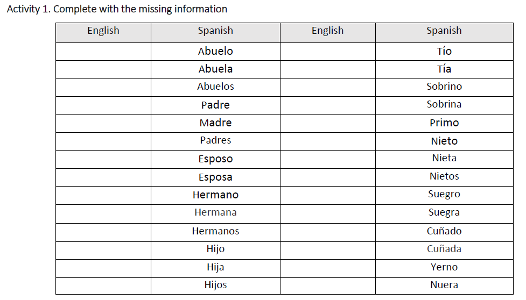Viewport: 526px width, 300px height.
Task: Click the blank English cell next to Madre
Action: pyautogui.click(x=103, y=123)
